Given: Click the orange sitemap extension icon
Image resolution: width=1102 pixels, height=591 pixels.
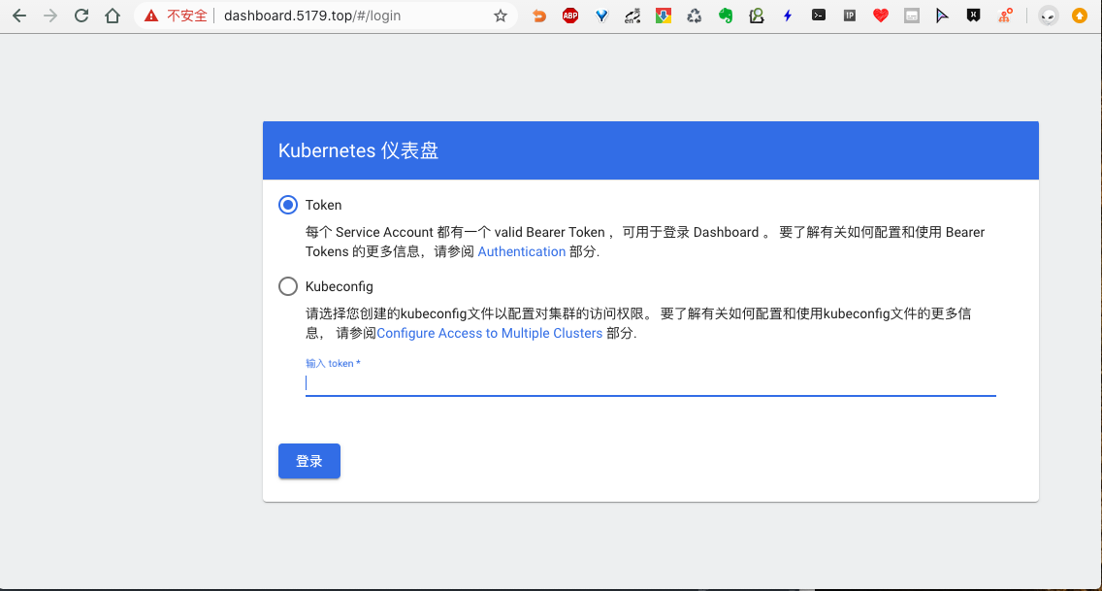Looking at the screenshot, I should pyautogui.click(x=1006, y=16).
